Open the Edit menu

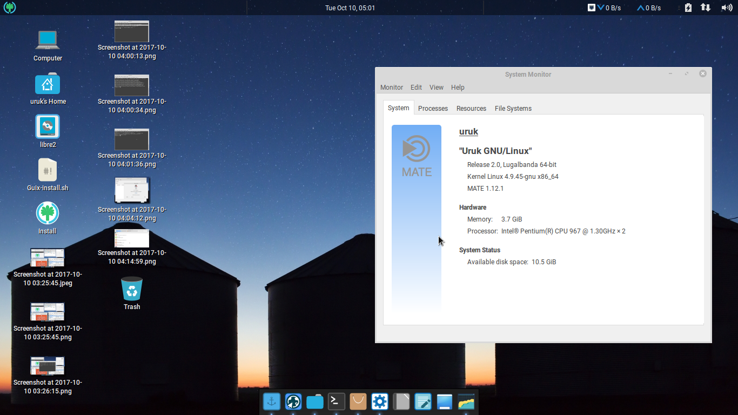pos(416,87)
